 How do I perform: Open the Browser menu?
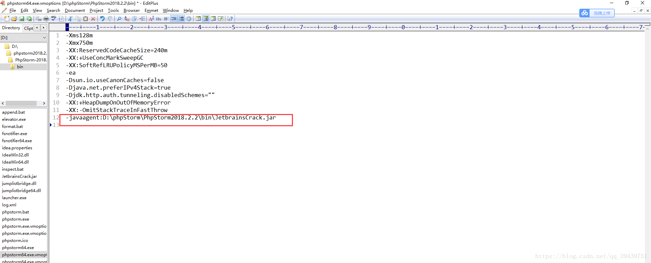(x=132, y=11)
